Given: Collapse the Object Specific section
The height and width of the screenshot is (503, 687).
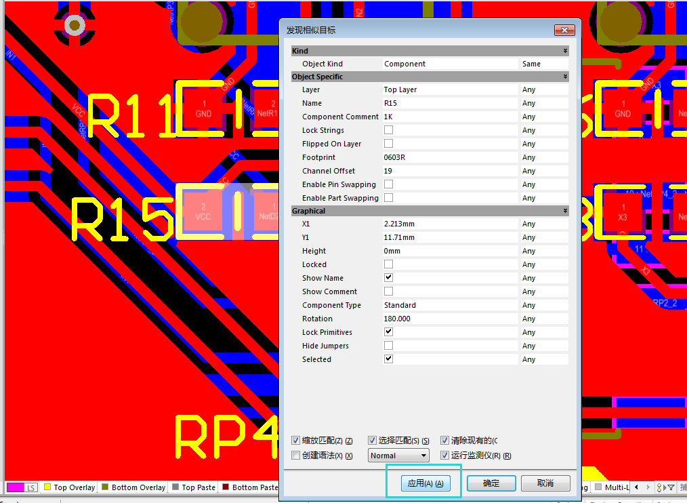Looking at the screenshot, I should 565,77.
